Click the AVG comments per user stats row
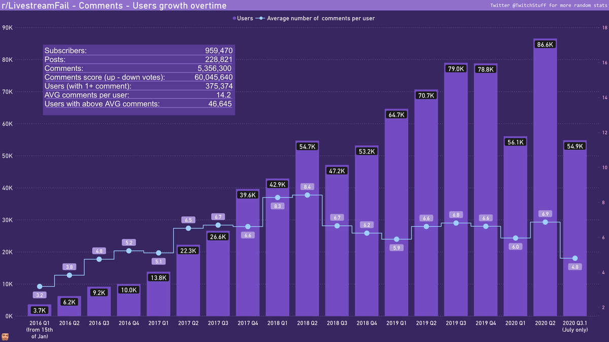 [137, 95]
